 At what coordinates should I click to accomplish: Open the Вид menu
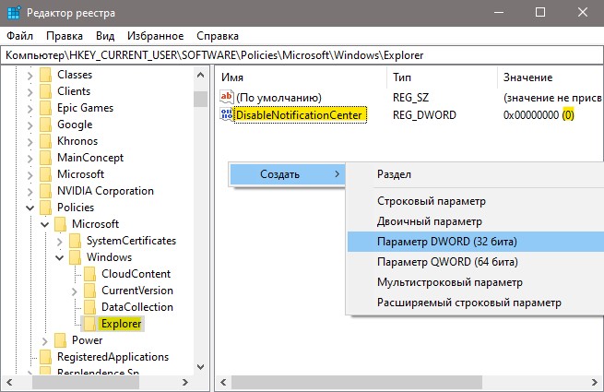[x=105, y=36]
